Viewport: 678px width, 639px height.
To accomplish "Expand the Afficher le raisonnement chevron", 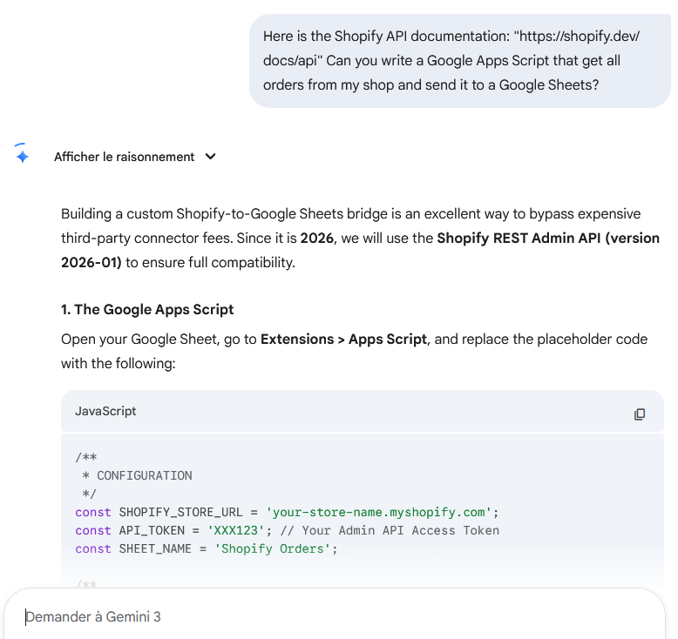I will click(x=211, y=157).
